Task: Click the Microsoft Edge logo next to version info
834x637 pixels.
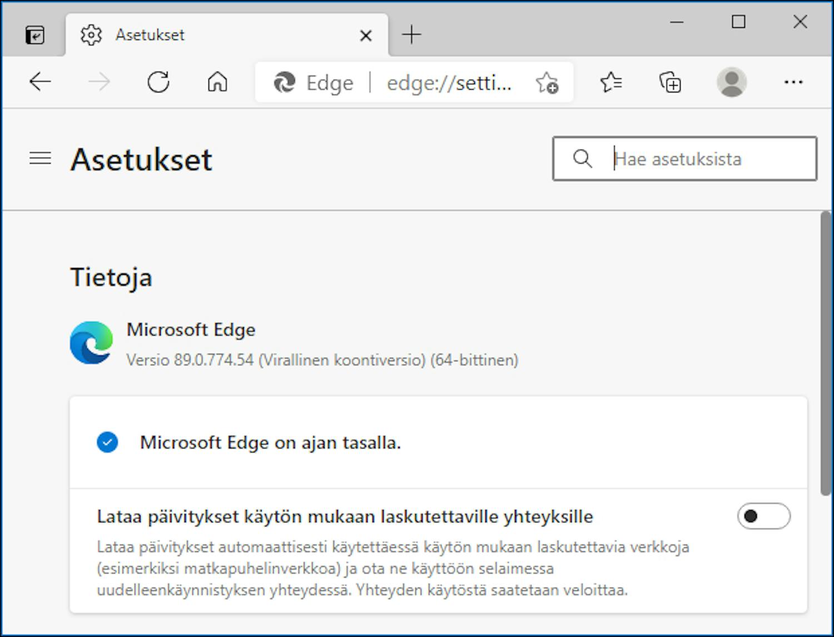Action: (91, 342)
